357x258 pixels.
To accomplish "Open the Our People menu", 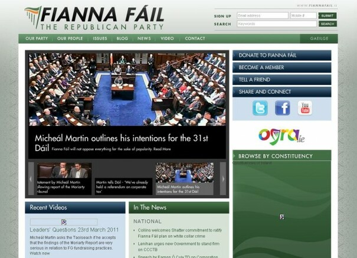I will 70,38.
